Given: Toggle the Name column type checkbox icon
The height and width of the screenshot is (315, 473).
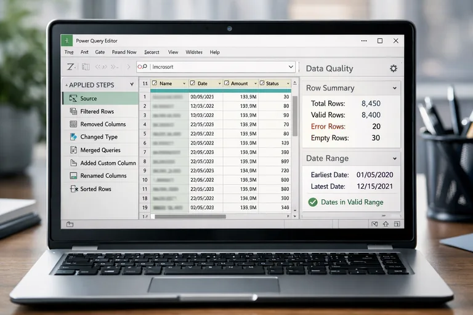Looking at the screenshot, I should tap(155, 83).
